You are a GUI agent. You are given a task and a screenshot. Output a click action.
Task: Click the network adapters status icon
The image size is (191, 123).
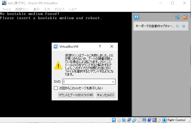click(129, 120)
